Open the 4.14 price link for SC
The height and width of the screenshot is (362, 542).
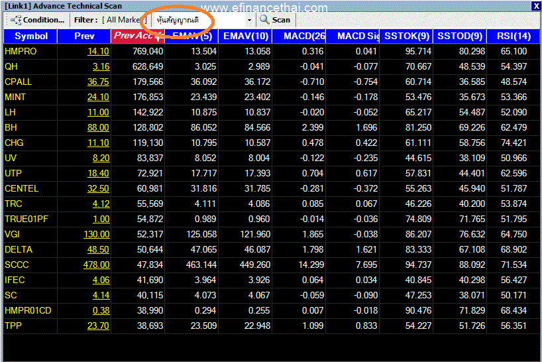101,295
